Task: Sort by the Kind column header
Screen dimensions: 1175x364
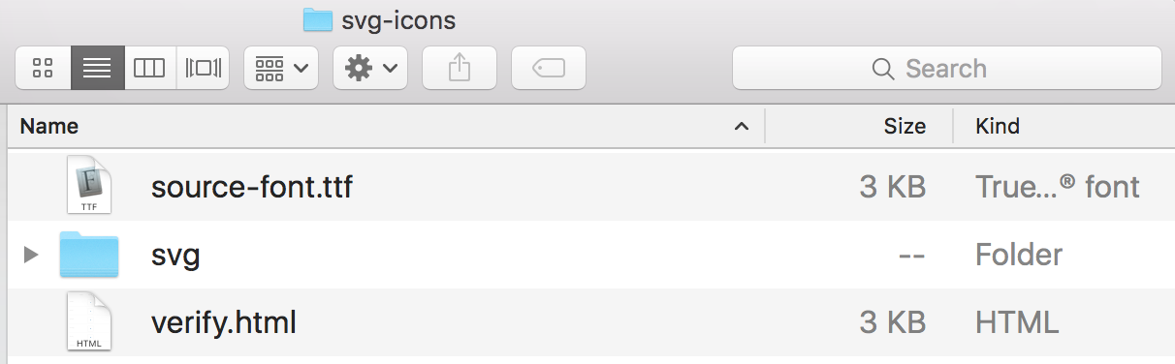Action: (x=998, y=126)
